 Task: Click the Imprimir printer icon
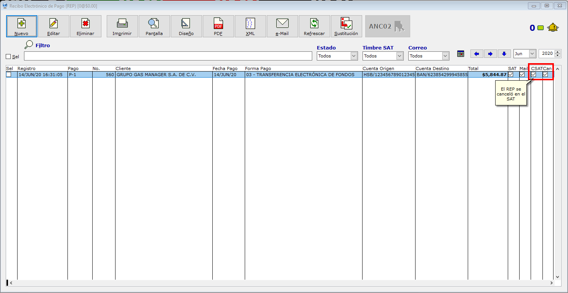point(122,24)
